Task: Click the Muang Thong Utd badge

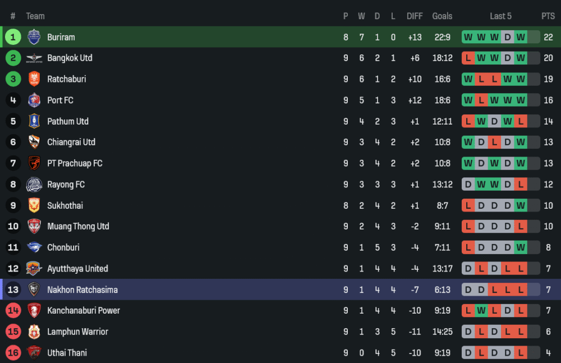Action: 34,227
